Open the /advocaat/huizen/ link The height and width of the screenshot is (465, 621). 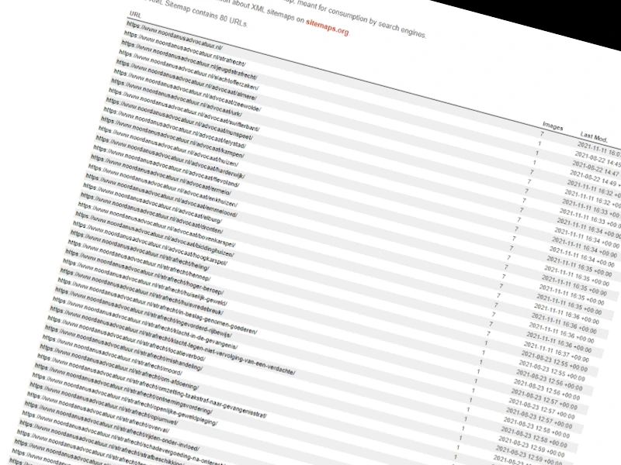pyautogui.click(x=168, y=145)
